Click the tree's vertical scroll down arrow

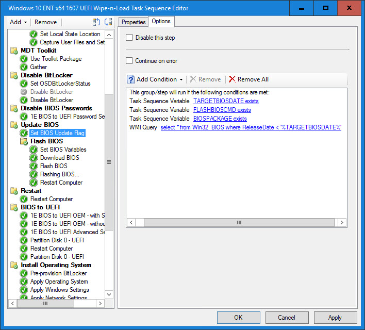point(109,294)
